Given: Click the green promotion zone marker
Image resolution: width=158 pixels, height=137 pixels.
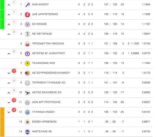Looking at the screenshot, I should coord(2,15).
